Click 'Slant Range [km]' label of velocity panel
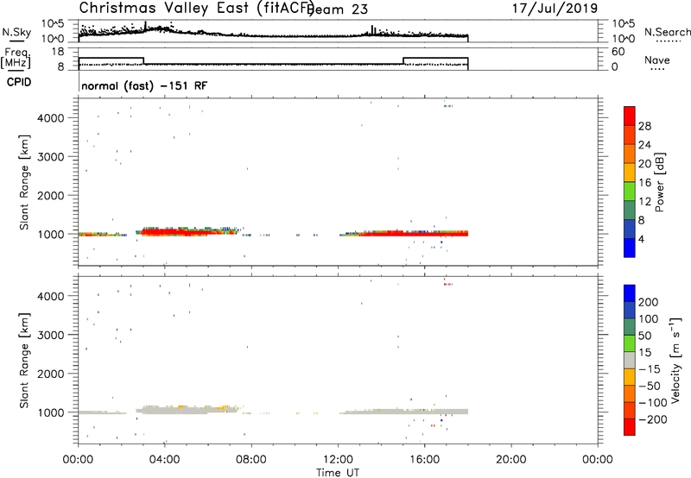Image resolution: width=691 pixels, height=478 pixels. (24, 361)
